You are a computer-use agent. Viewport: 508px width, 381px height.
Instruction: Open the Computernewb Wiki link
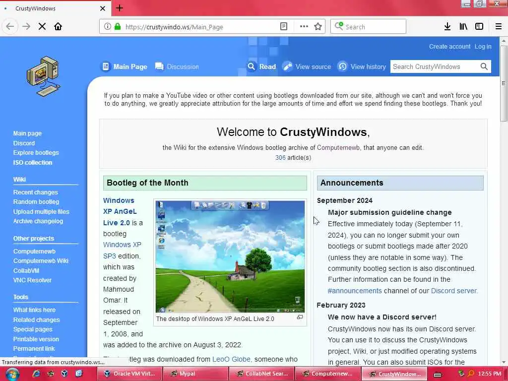41,261
